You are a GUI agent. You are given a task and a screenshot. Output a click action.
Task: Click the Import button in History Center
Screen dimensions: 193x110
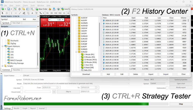click(166, 74)
